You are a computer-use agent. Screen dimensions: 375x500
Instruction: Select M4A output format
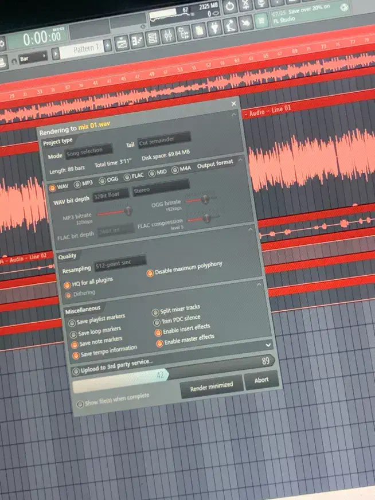175,170
